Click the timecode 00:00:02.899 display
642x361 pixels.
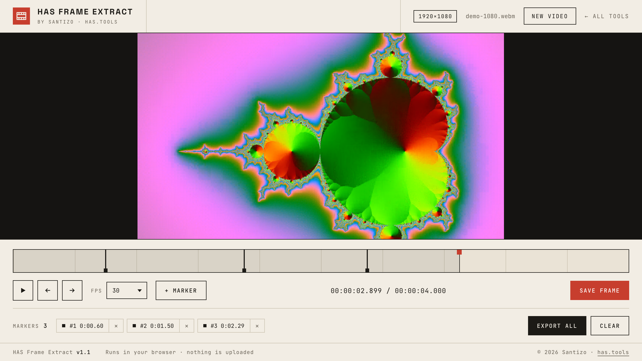(x=356, y=291)
